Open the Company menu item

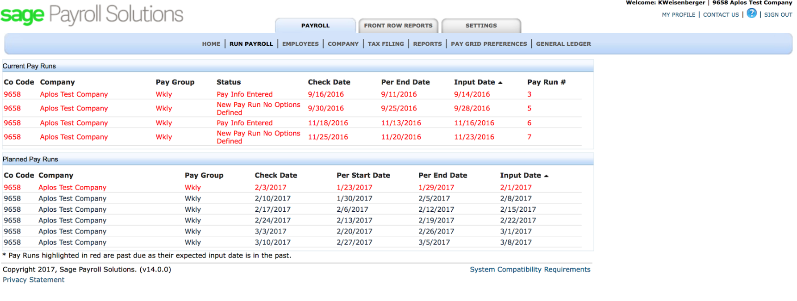343,44
